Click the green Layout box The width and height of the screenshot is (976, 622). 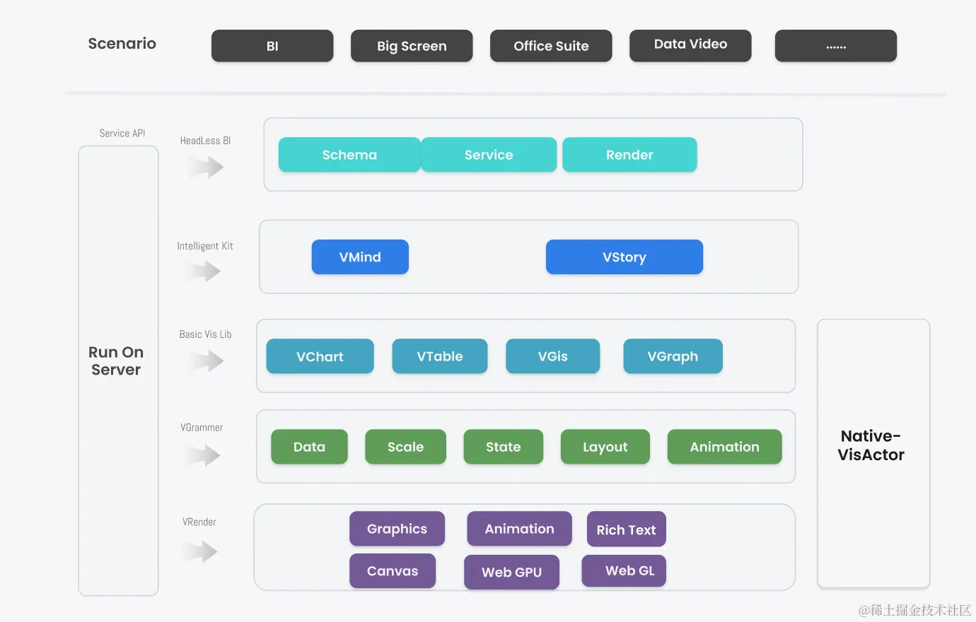(x=605, y=447)
